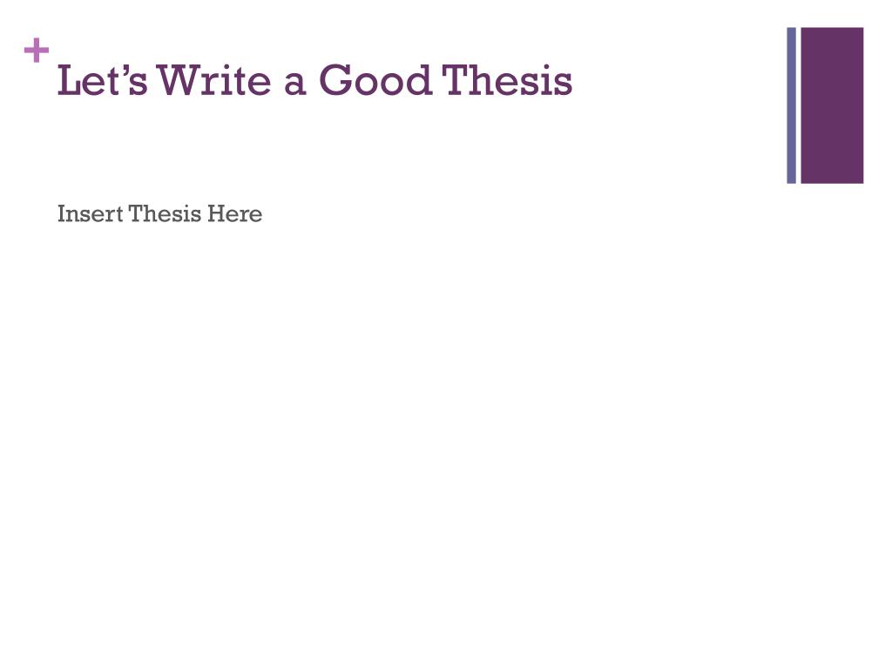892x669 pixels.
Task: Click the capital "G" in Good
Action: (334, 80)
